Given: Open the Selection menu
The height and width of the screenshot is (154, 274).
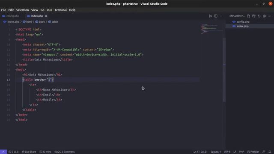Looking at the screenshot, I should pyautogui.click(x=22, y=10).
